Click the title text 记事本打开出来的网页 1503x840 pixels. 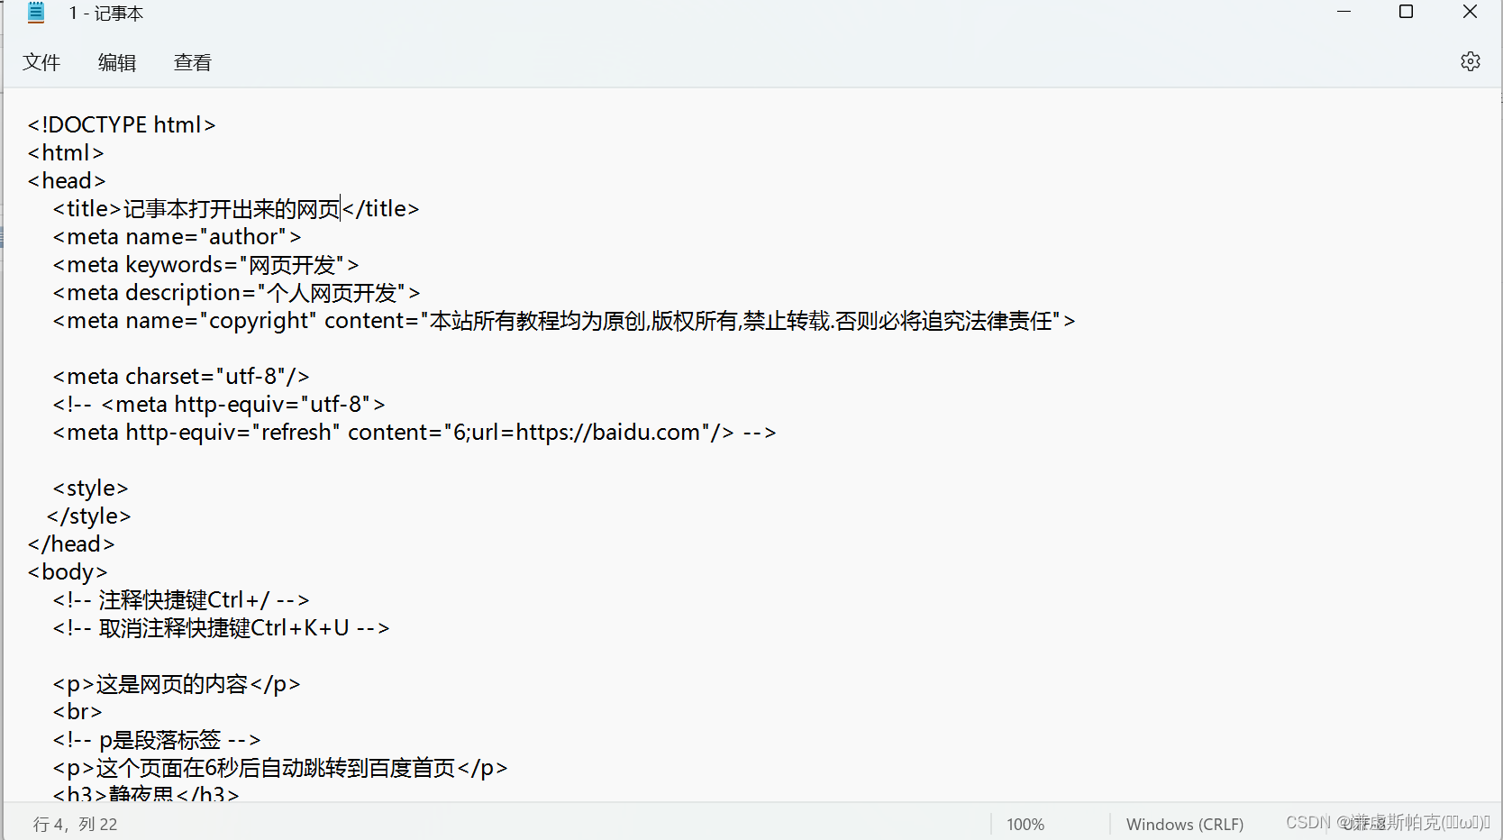point(232,208)
